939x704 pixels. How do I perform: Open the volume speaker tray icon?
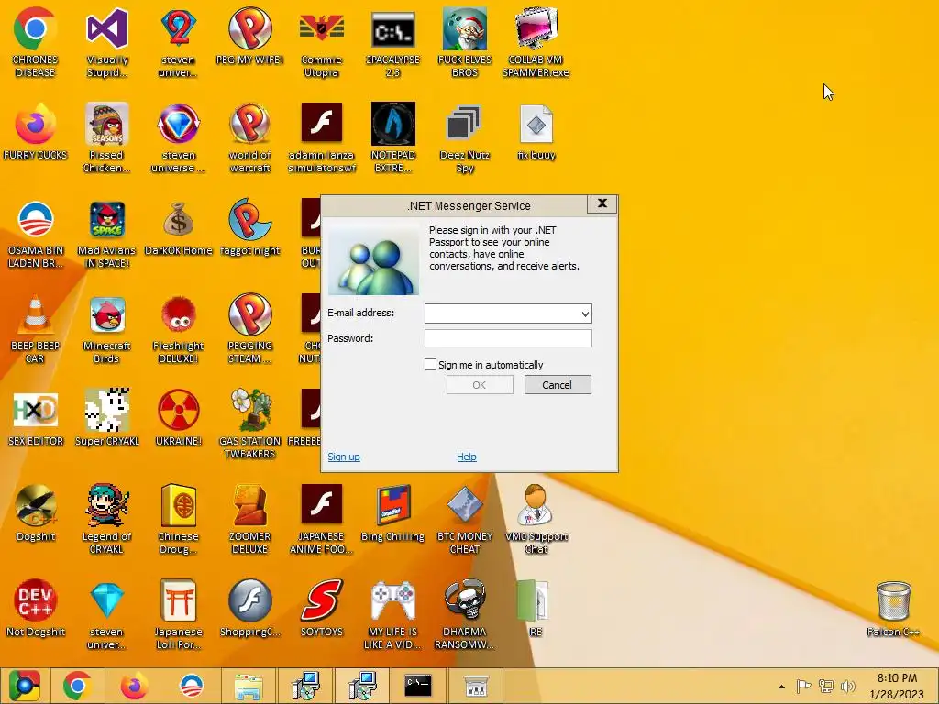tap(848, 686)
